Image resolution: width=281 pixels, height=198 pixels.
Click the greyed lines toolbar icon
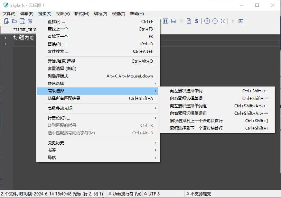(181, 21)
